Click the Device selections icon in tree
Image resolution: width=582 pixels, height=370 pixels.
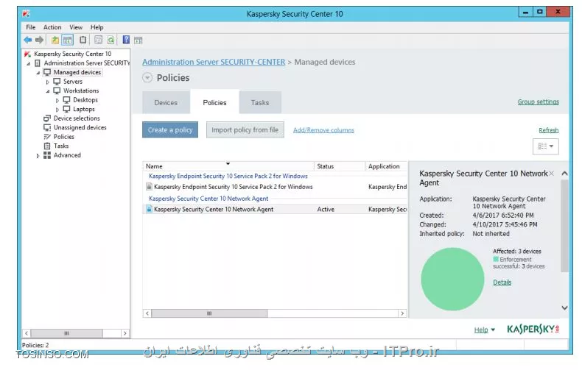[47, 118]
